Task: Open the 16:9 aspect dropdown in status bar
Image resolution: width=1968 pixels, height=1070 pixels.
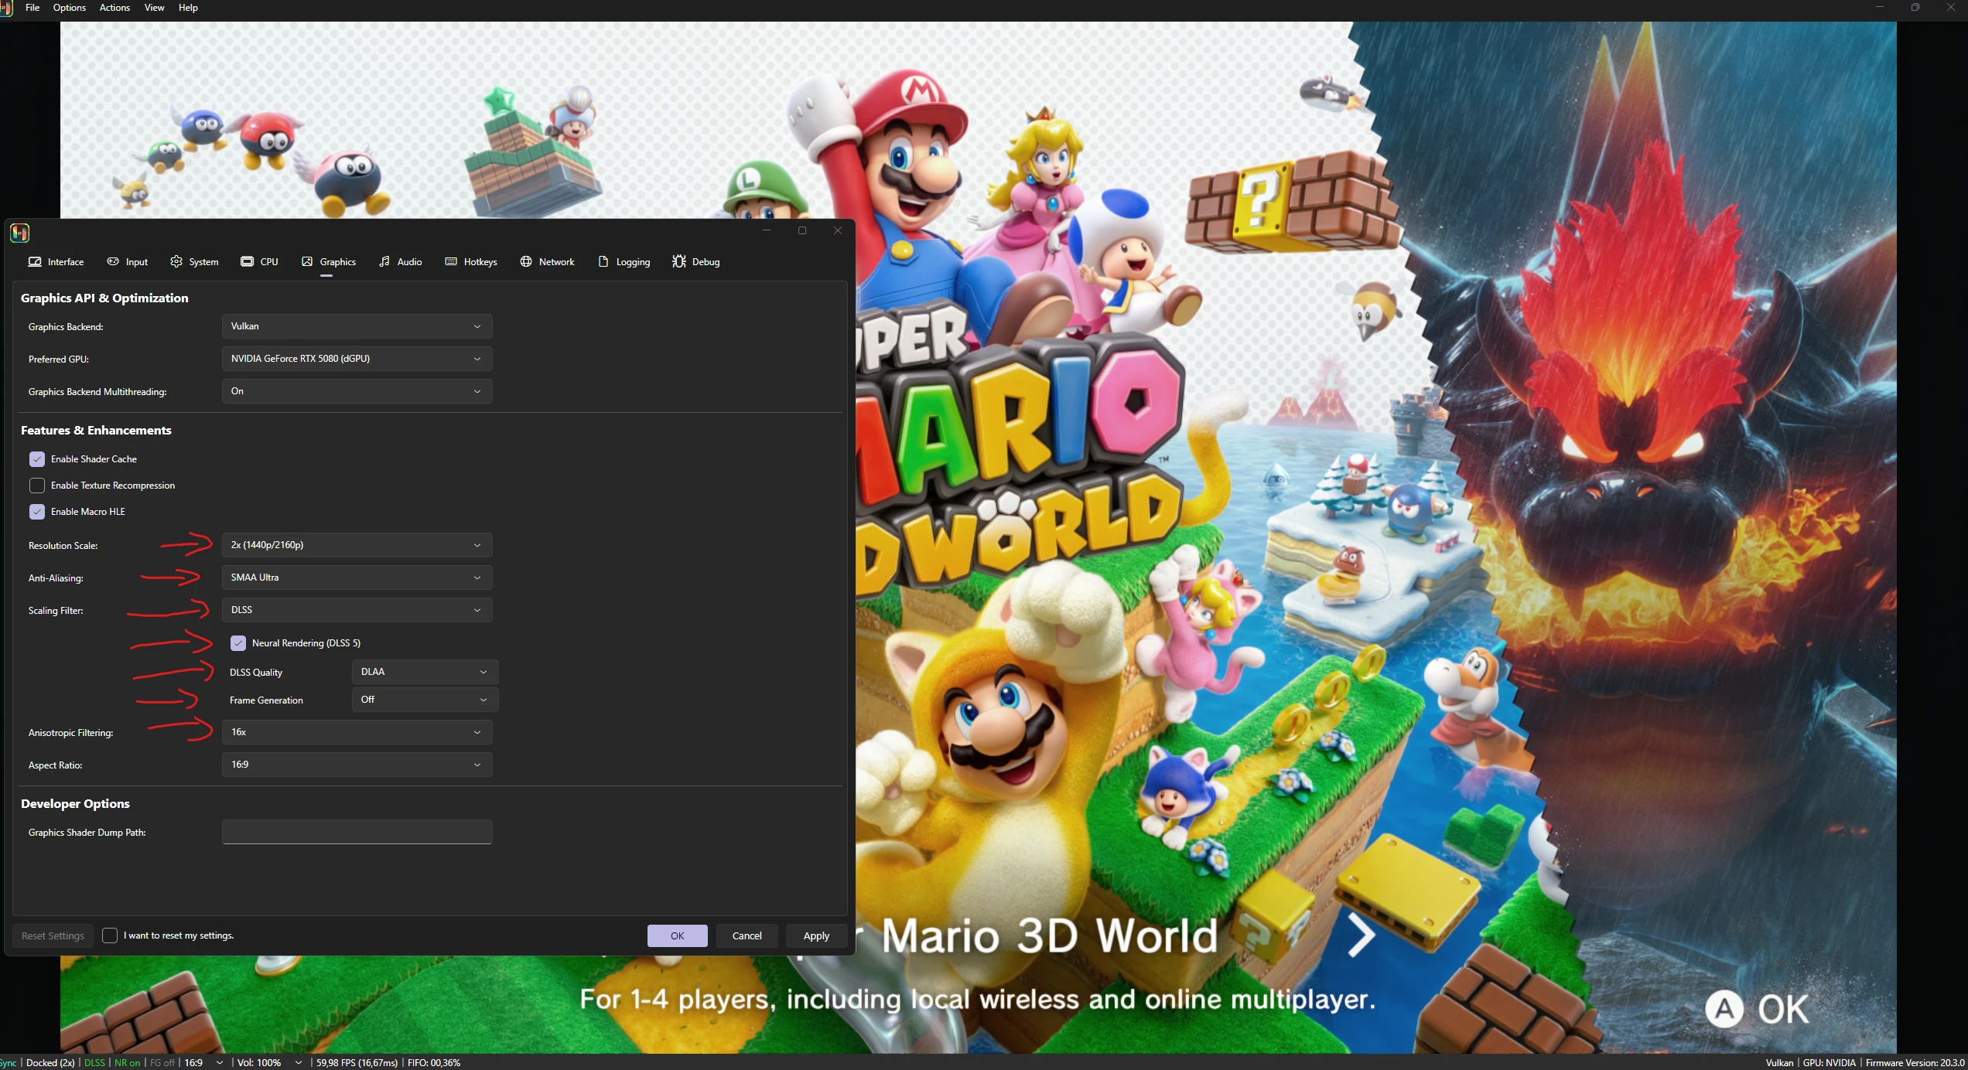Action: (x=204, y=1063)
